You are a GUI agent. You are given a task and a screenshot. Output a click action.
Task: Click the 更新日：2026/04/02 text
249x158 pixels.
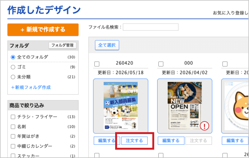pyautogui.click(x=185, y=73)
